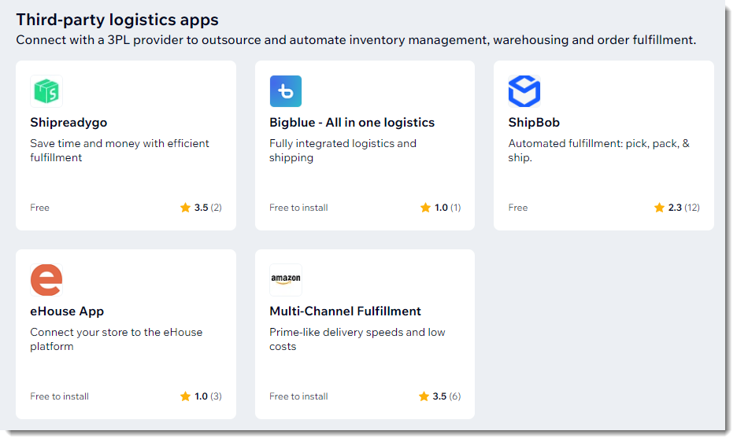Click the star icon on Multi-Channel Fulfillment card
Viewport: 737px width, 442px height.
[x=424, y=396]
